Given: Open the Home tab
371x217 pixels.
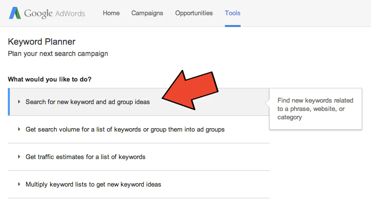Looking at the screenshot, I should pos(111,13).
